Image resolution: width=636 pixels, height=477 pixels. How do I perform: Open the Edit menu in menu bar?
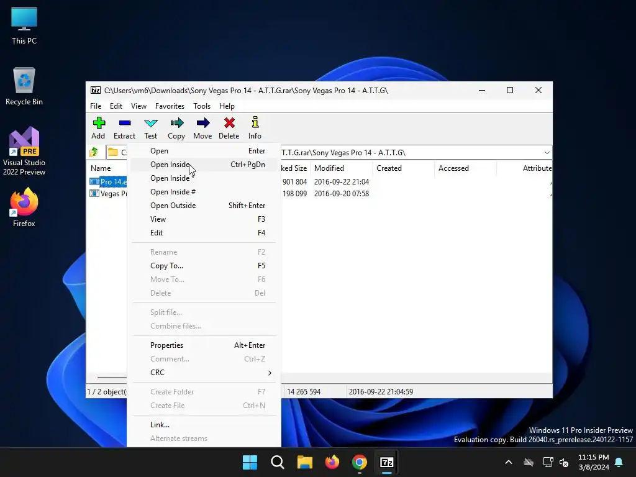tap(116, 106)
